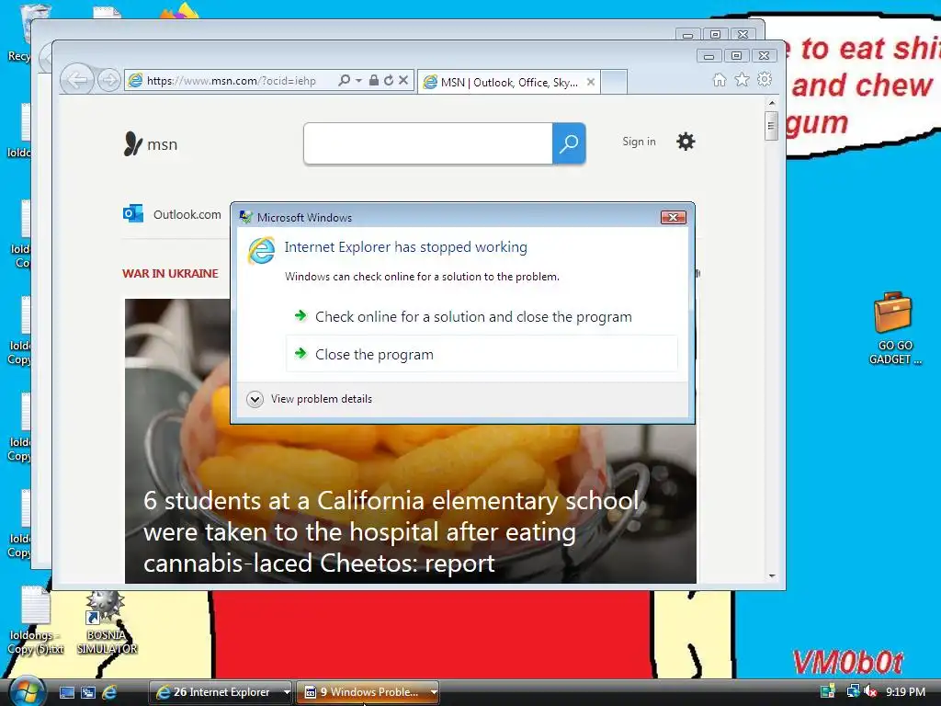The width and height of the screenshot is (941, 706).
Task: Open Favorites with the star icon
Action: point(742,79)
